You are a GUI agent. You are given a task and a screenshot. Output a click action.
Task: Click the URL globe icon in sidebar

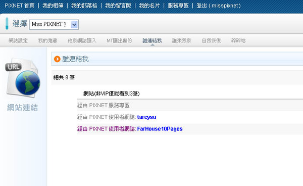[23, 77]
